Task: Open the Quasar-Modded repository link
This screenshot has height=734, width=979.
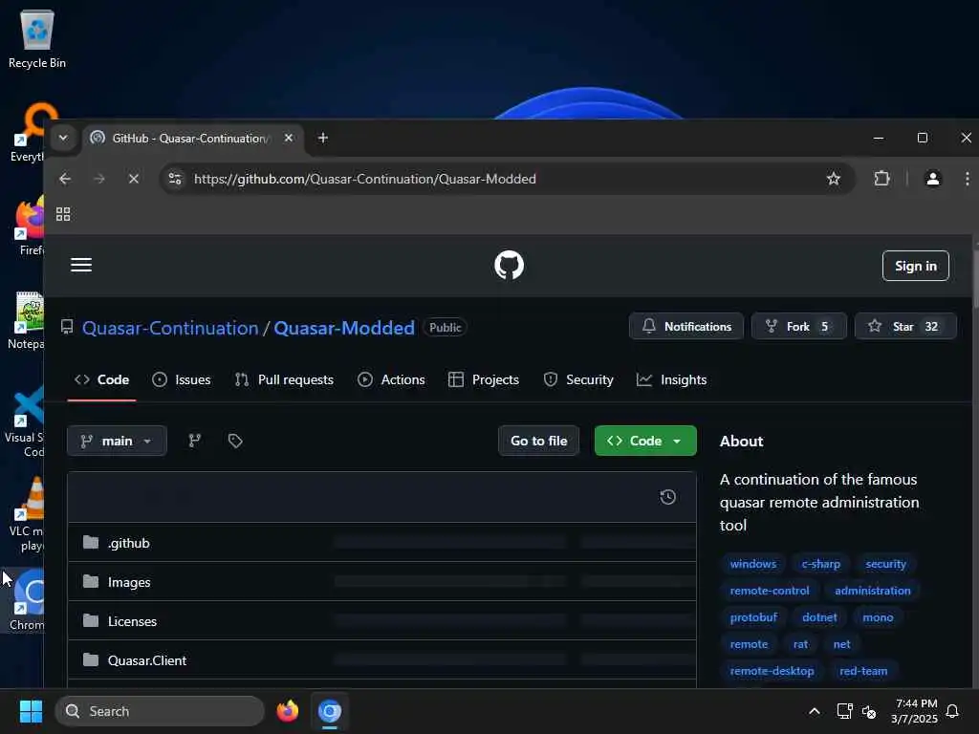Action: (x=344, y=328)
